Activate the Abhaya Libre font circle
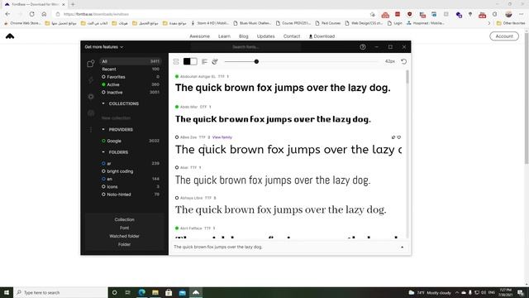The image size is (529, 298). [177, 198]
